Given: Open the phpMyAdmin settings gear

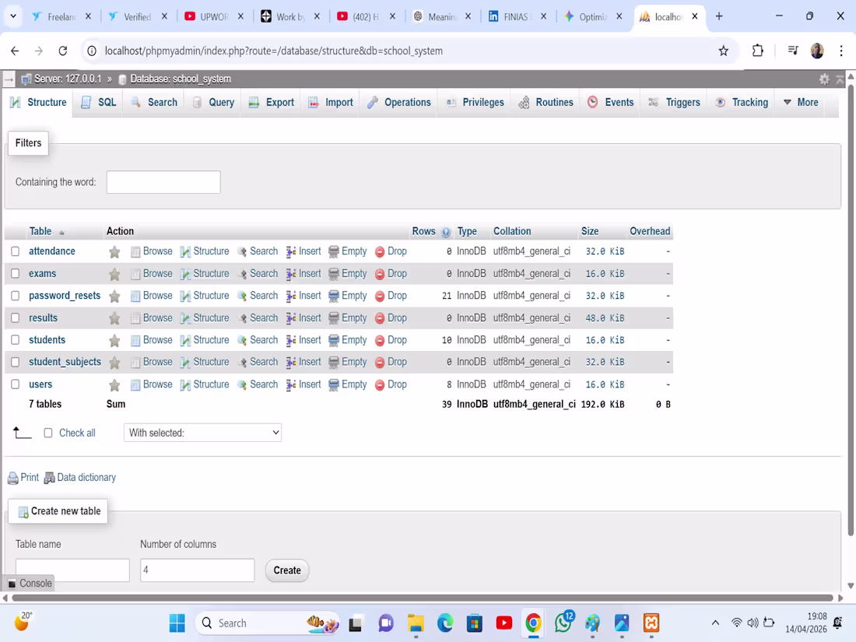Looking at the screenshot, I should click(823, 79).
